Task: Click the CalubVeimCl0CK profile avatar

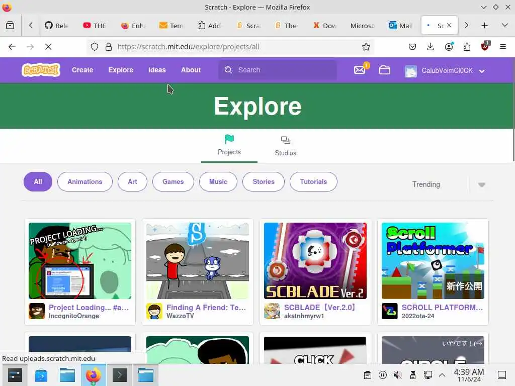Action: 410,71
